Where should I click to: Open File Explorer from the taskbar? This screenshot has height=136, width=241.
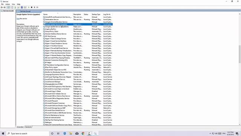[71, 133]
